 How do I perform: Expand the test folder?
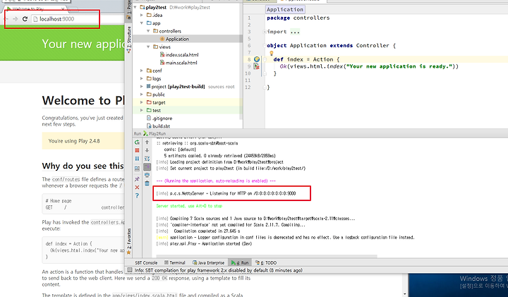coord(142,110)
